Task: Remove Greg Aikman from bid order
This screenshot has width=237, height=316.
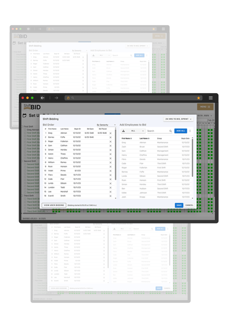Action: (x=111, y=133)
